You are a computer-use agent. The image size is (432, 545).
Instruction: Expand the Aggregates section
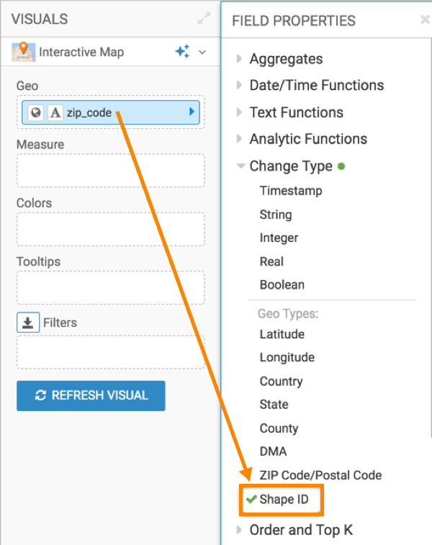coord(286,59)
